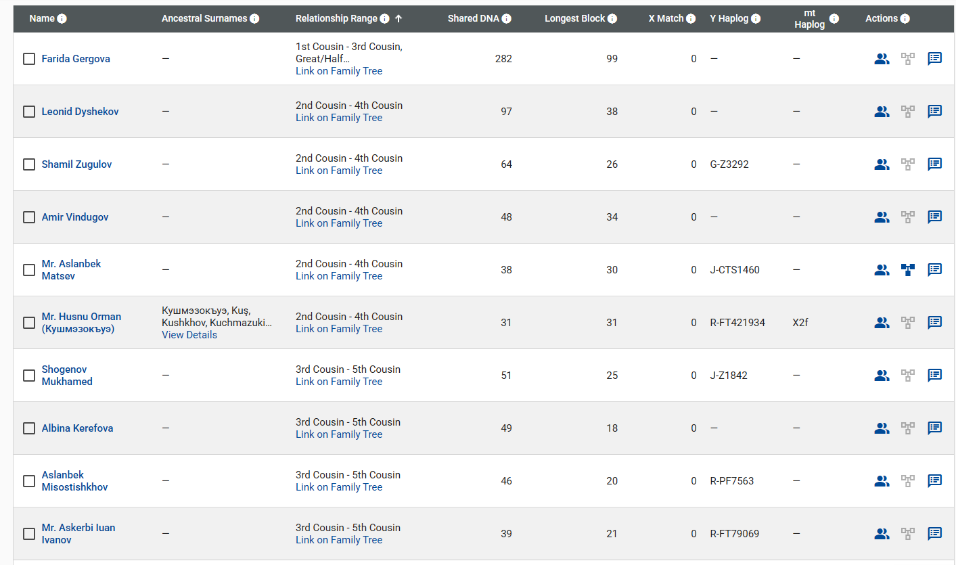Select checkbox for Amir Vindugov

point(29,217)
